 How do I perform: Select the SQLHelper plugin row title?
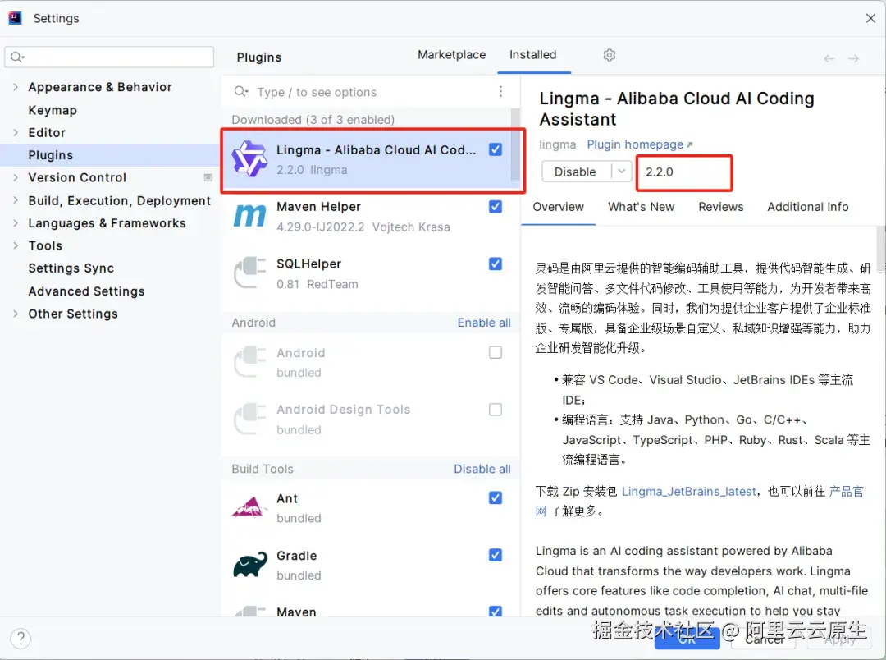309,264
